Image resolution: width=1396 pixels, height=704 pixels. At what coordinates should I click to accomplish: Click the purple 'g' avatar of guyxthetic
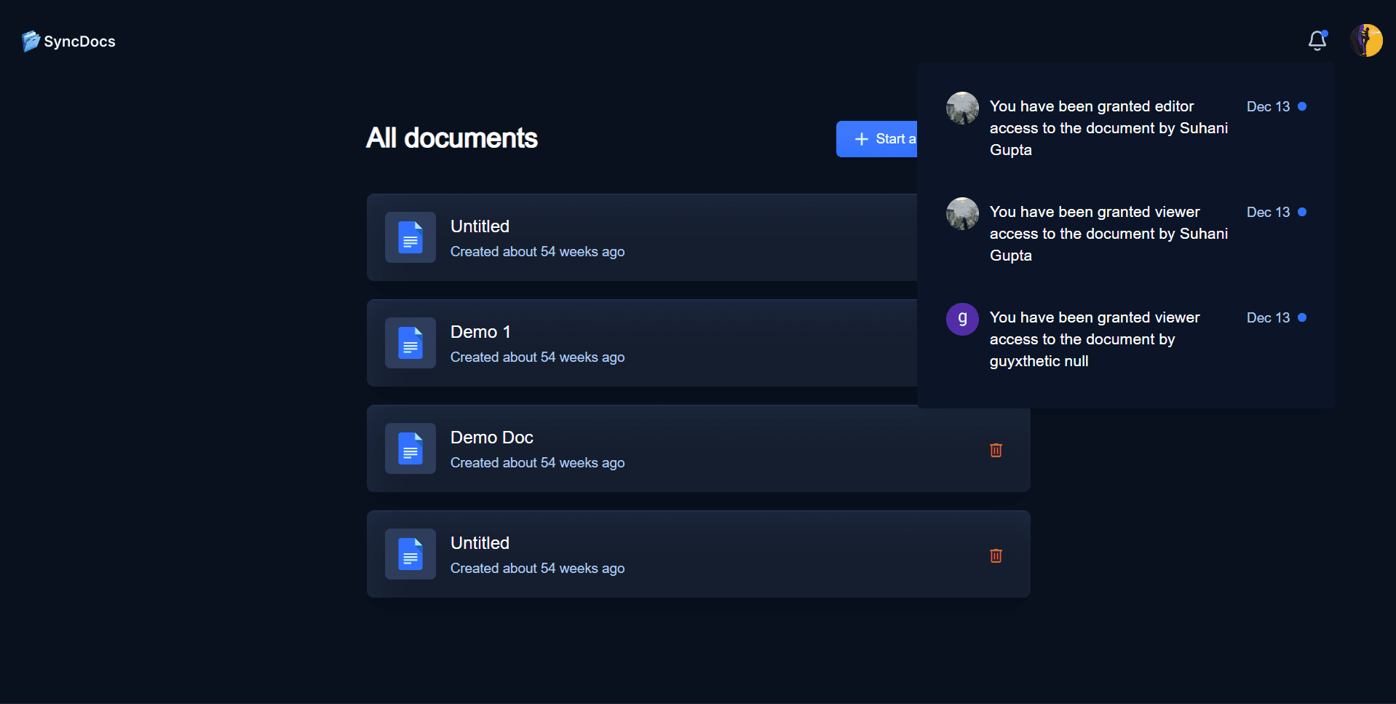point(962,319)
